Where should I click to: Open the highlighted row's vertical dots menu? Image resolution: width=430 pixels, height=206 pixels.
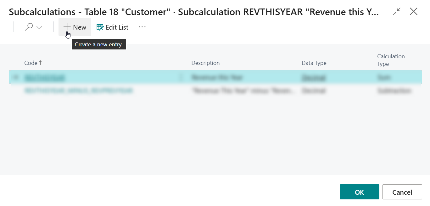pyautogui.click(x=181, y=77)
